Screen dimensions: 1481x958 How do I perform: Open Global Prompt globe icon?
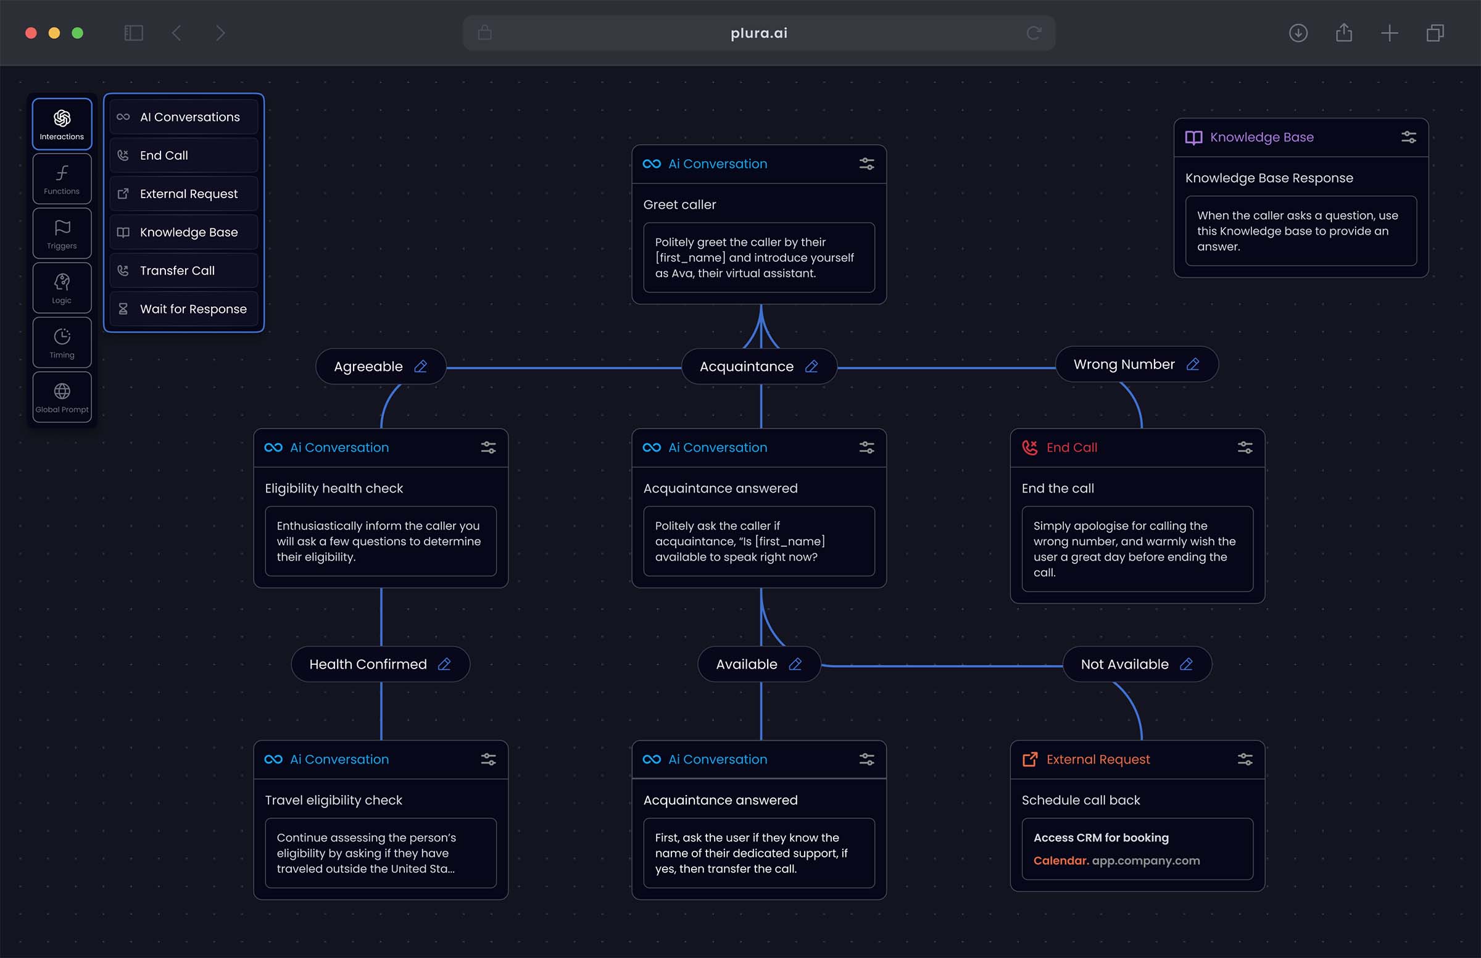coord(62,391)
